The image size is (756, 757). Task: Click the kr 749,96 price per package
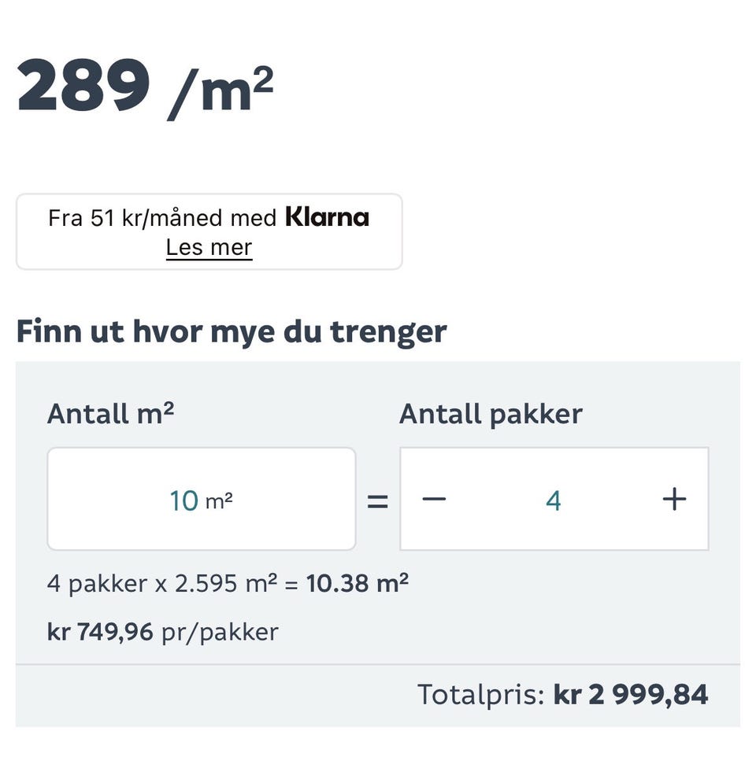(x=100, y=631)
